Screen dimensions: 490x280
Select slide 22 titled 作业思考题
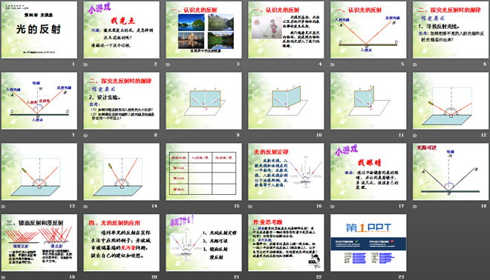tap(286, 242)
